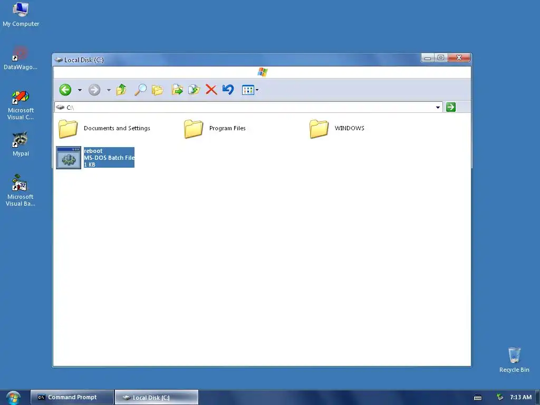Image resolution: width=540 pixels, height=405 pixels.
Task: Click the Program Files text label
Action: coord(227,128)
